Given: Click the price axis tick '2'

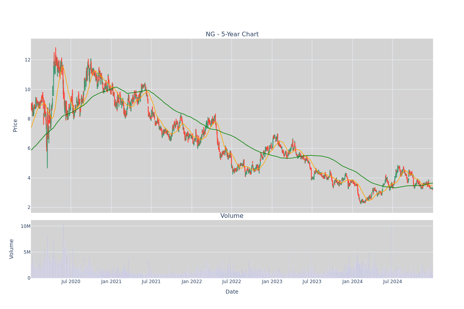Looking at the screenshot, I should coord(29,207).
